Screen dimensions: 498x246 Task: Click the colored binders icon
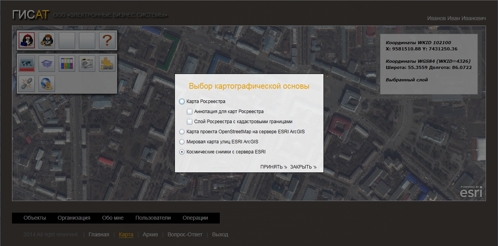[x=67, y=64]
